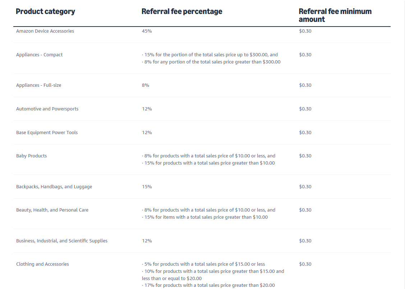405x289 pixels.
Task: Click the 17% greater than $20.00 fee line
Action: coord(208,285)
